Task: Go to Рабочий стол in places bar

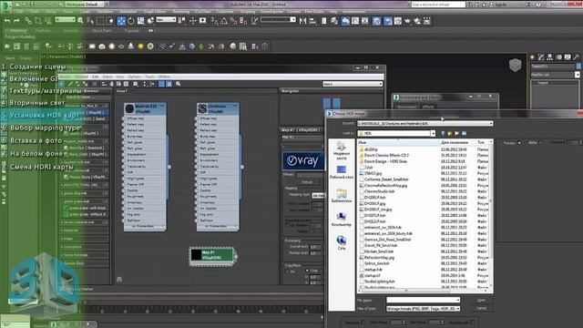Action: (342, 172)
